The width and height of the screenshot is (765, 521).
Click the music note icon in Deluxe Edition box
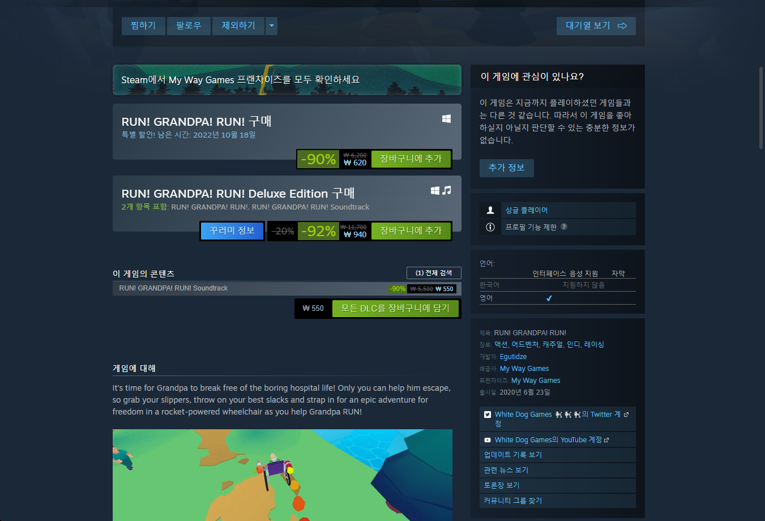[447, 191]
